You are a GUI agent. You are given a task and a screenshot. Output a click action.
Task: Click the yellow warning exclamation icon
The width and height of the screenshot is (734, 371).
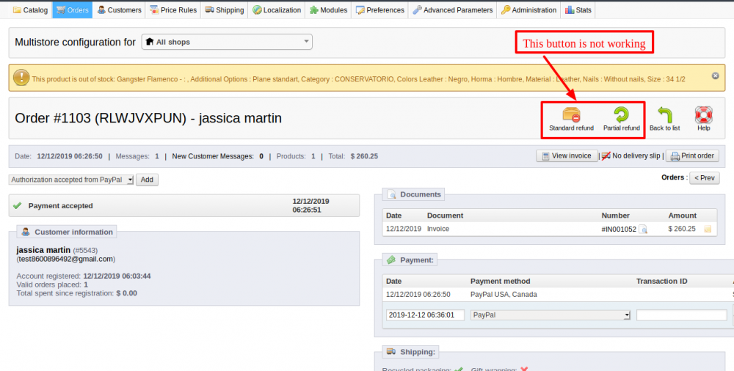(21, 78)
